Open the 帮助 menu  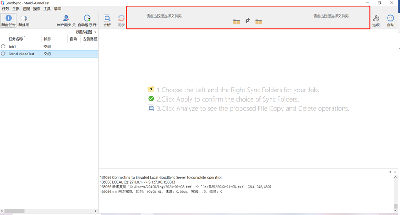coord(57,9)
